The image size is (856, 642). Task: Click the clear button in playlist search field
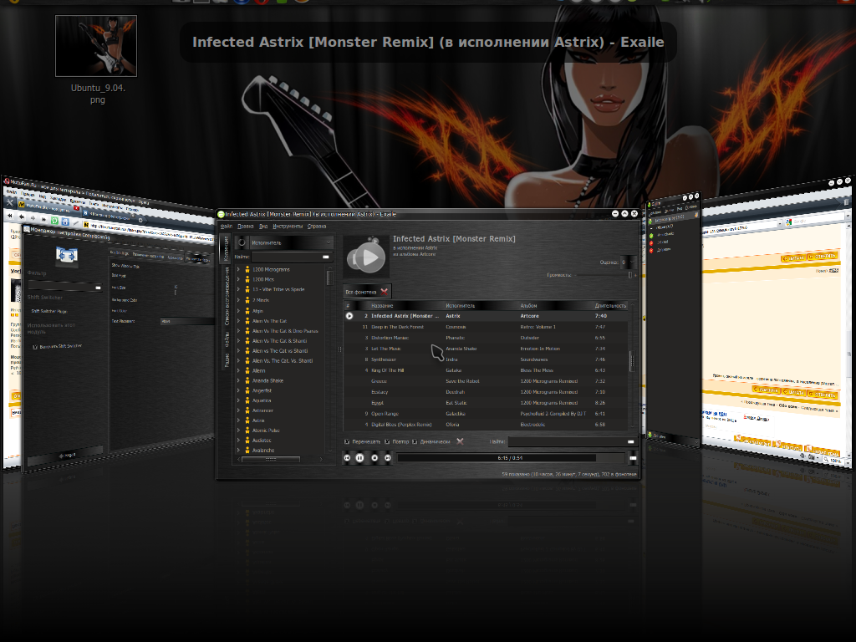point(630,441)
